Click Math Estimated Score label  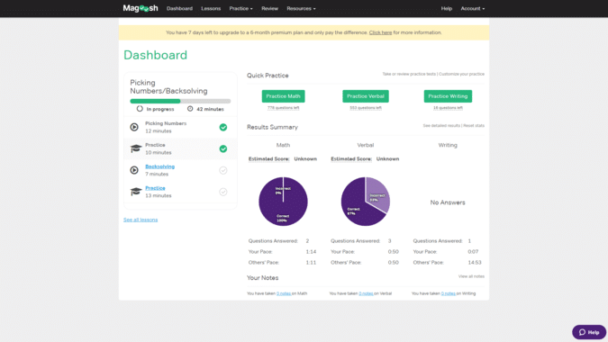[268, 158]
